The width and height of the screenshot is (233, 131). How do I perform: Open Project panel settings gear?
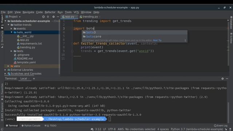tap(54, 17)
